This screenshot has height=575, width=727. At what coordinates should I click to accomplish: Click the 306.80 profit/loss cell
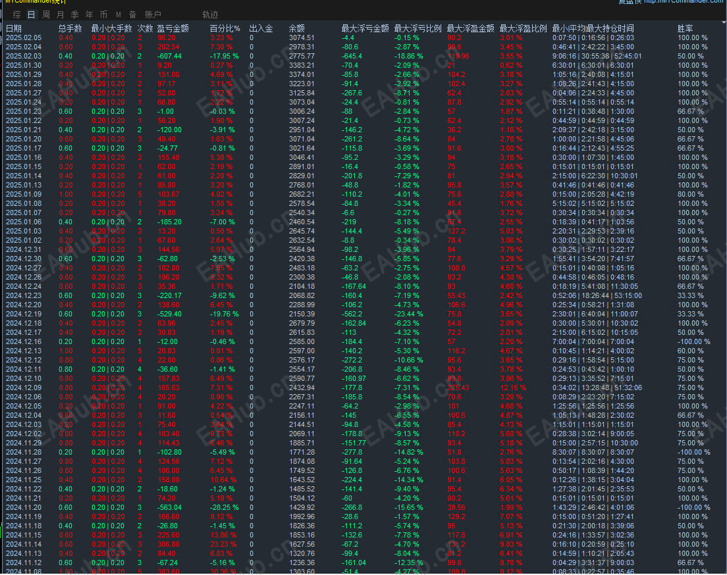pyautogui.click(x=169, y=545)
